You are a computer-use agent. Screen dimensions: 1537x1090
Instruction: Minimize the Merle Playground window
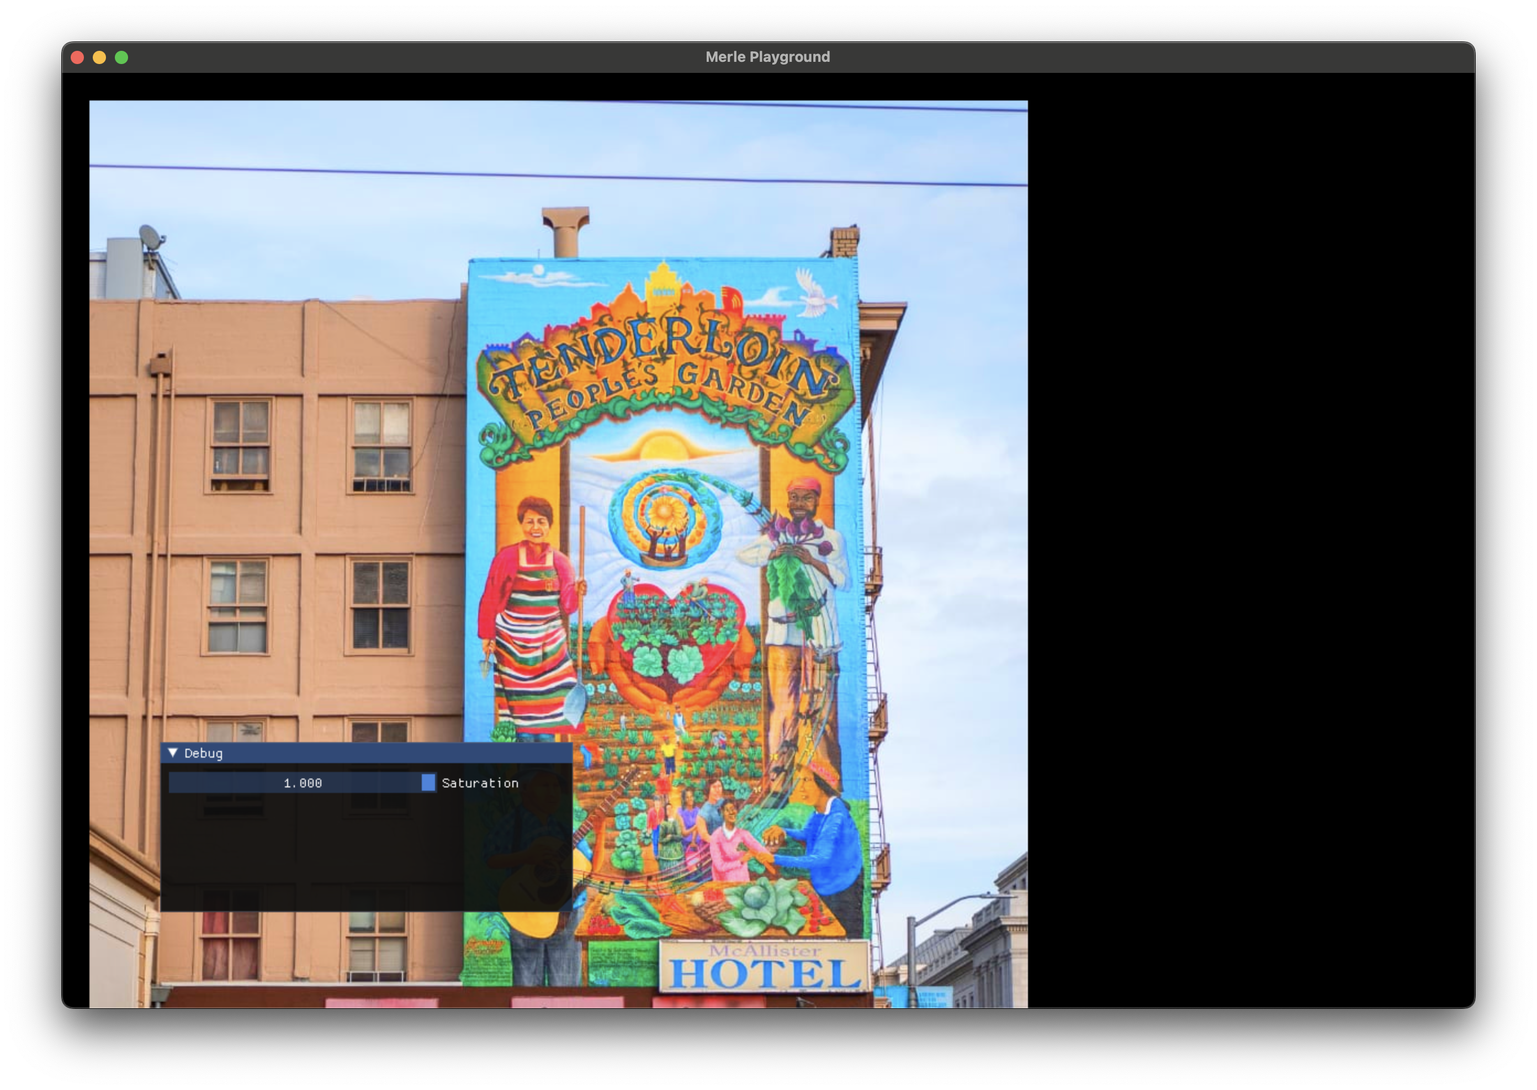coord(99,58)
